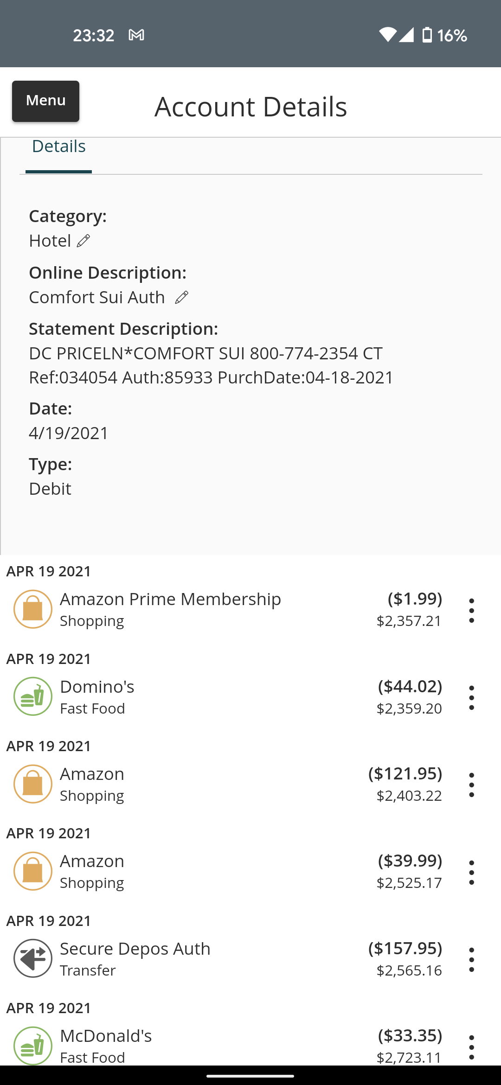Tap the $121.95 Amazon shopping bag icon

coord(32,784)
